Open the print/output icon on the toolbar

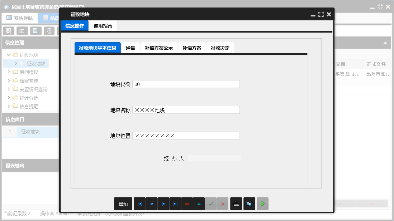236,203
